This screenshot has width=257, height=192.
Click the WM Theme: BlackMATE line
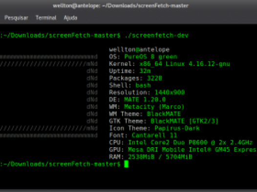145,114
